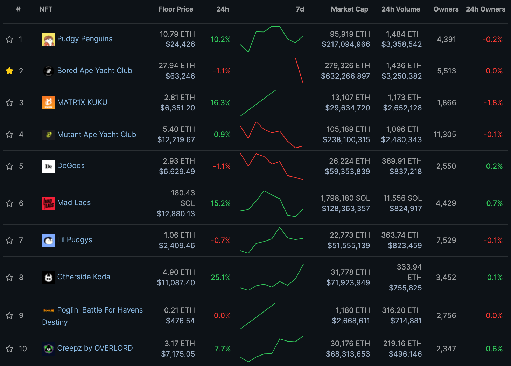This screenshot has height=366, width=511.
Task: Click Otherside Koda 7d sparkline chart
Action: click(272, 278)
